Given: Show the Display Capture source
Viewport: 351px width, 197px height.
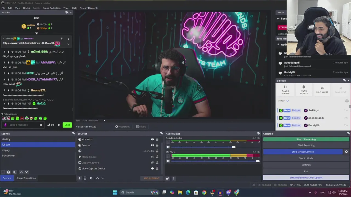Looking at the screenshot, I should tap(152, 163).
